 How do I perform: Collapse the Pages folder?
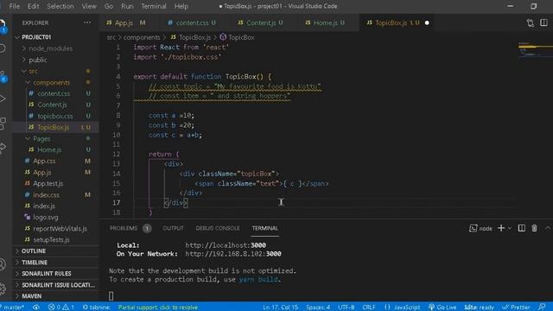point(55,138)
